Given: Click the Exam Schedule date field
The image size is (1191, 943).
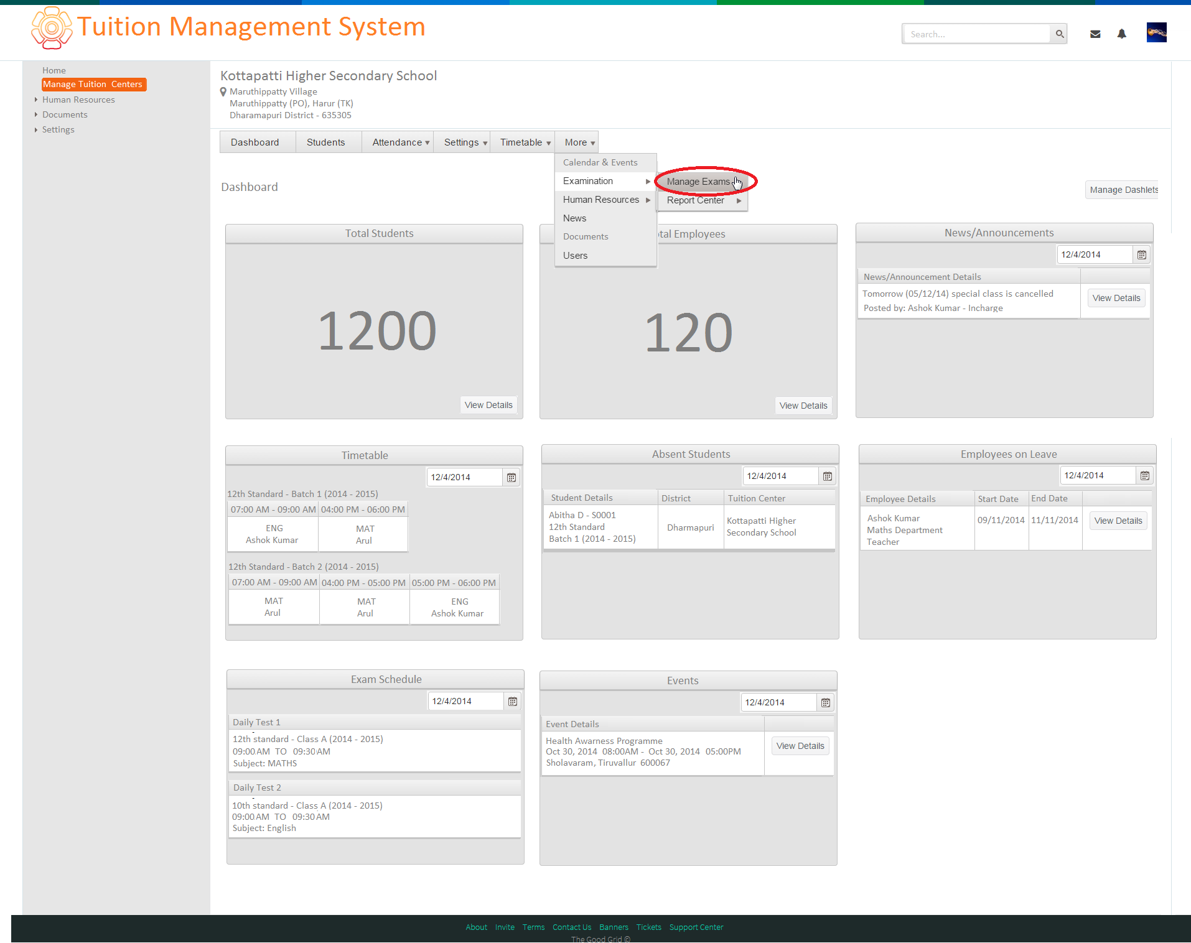Looking at the screenshot, I should pos(466,701).
